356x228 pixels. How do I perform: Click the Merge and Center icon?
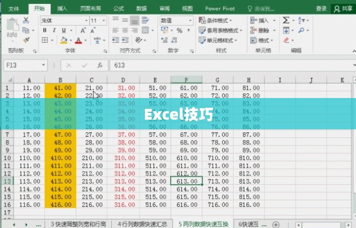pyautogui.click(x=145, y=30)
